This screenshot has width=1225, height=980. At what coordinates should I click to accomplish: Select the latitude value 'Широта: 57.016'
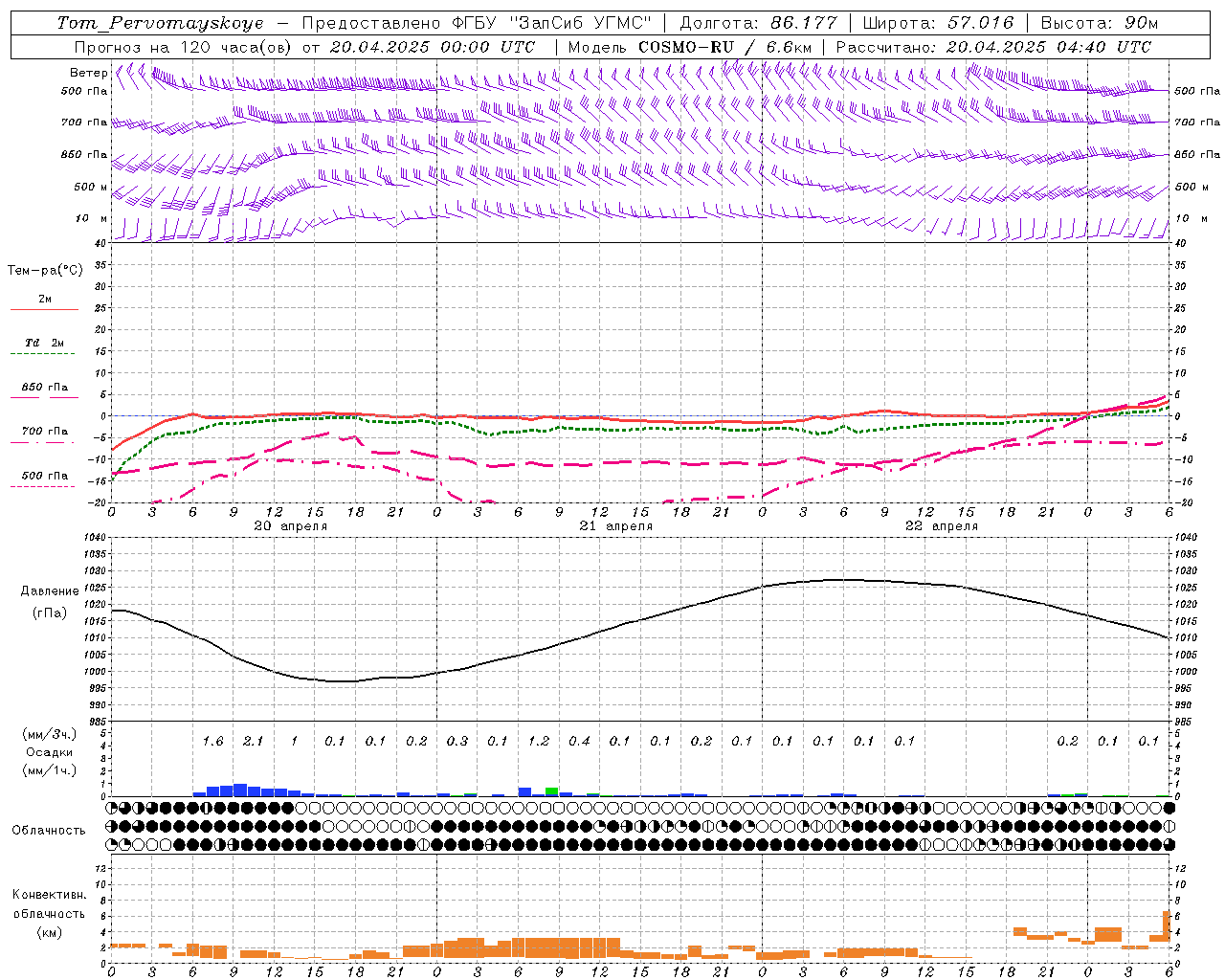[938, 23]
